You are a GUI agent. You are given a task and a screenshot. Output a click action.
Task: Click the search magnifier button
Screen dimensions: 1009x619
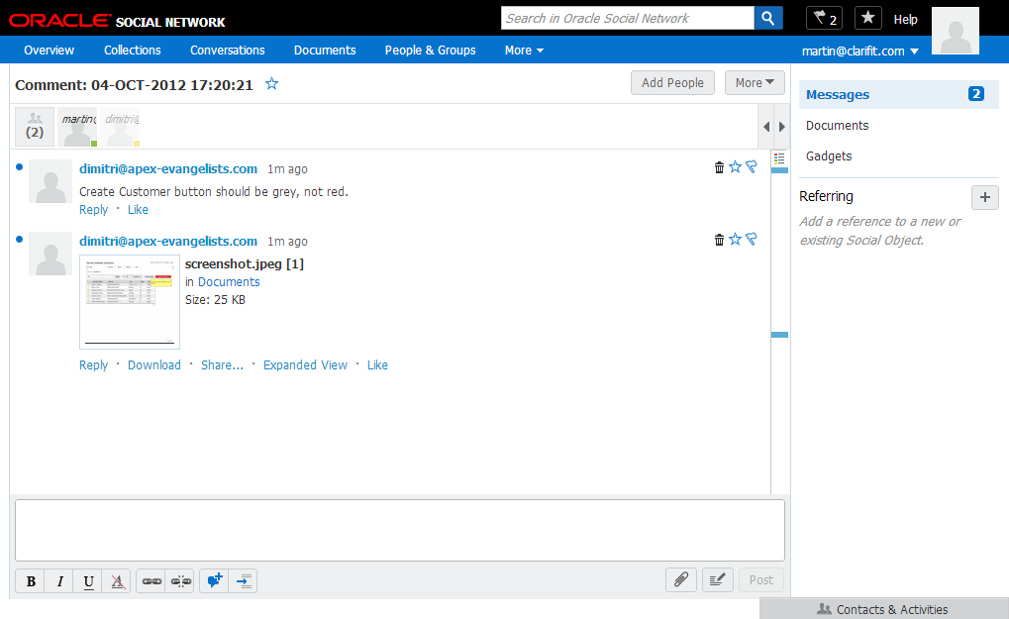click(768, 18)
